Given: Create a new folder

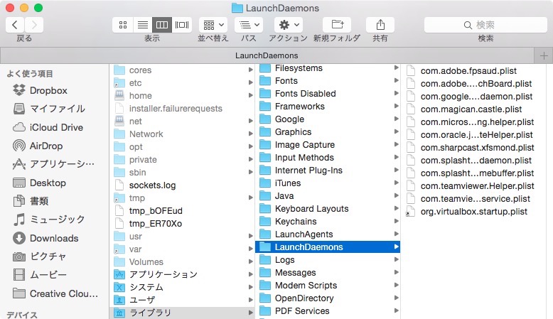Looking at the screenshot, I should click(336, 24).
